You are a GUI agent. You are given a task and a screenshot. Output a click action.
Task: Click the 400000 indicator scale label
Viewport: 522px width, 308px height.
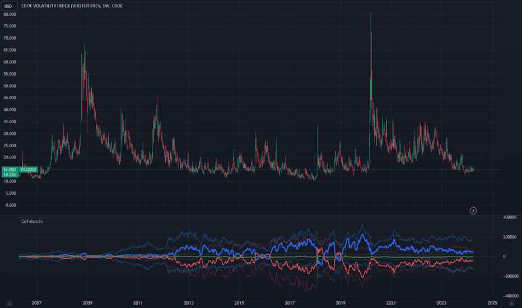click(x=510, y=217)
